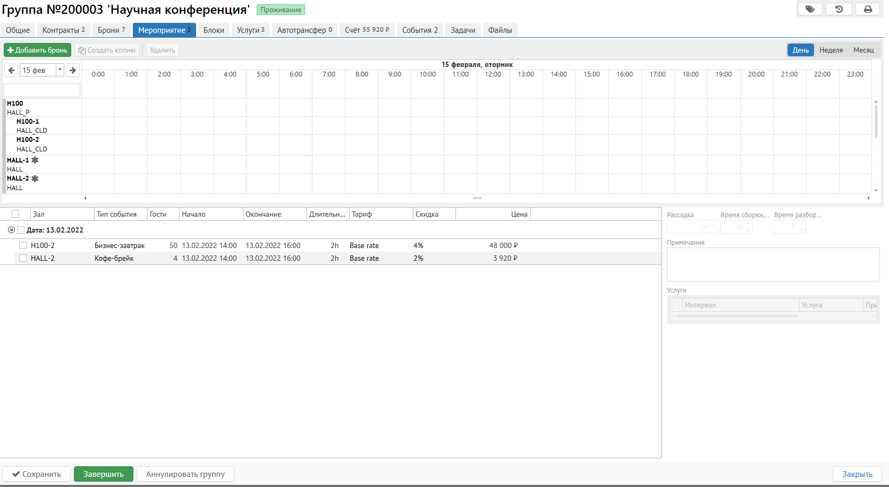Go to next day arrow
The width and height of the screenshot is (889, 487).
[x=73, y=70]
